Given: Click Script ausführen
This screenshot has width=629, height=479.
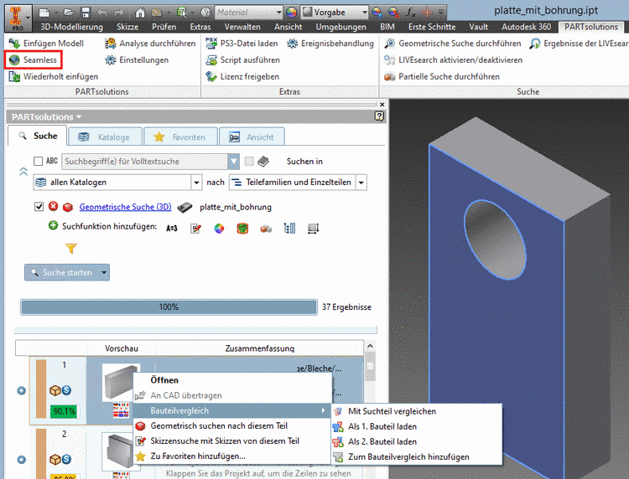Looking at the screenshot, I should point(242,60).
